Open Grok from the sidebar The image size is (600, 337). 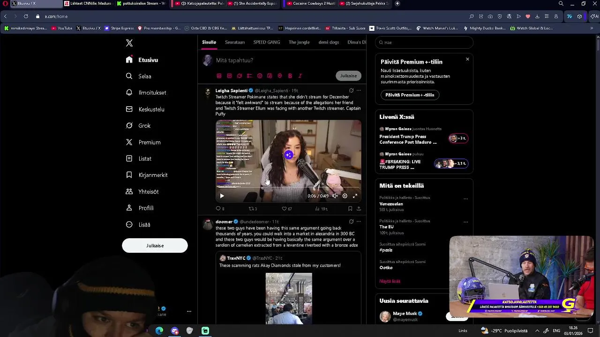(138, 125)
